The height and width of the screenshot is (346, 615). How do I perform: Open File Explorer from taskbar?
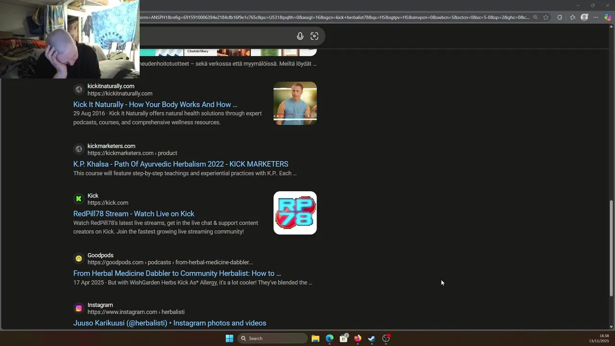315,338
